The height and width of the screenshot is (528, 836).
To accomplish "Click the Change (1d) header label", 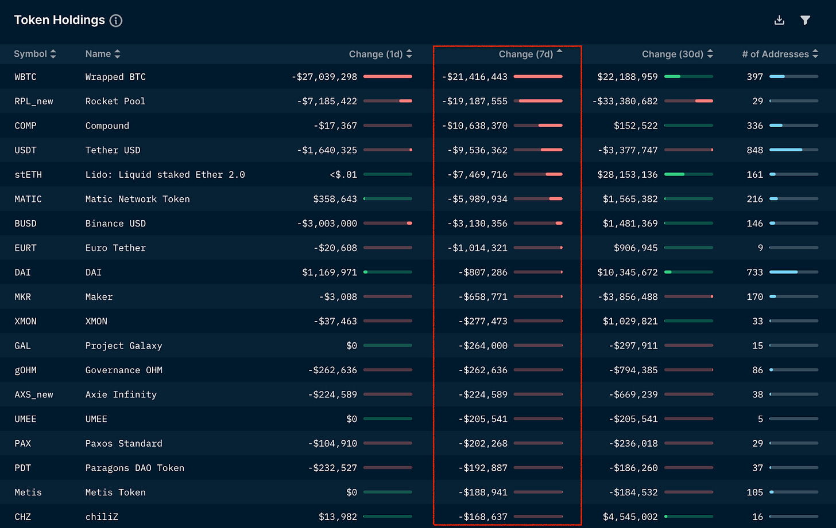I will tap(376, 54).
